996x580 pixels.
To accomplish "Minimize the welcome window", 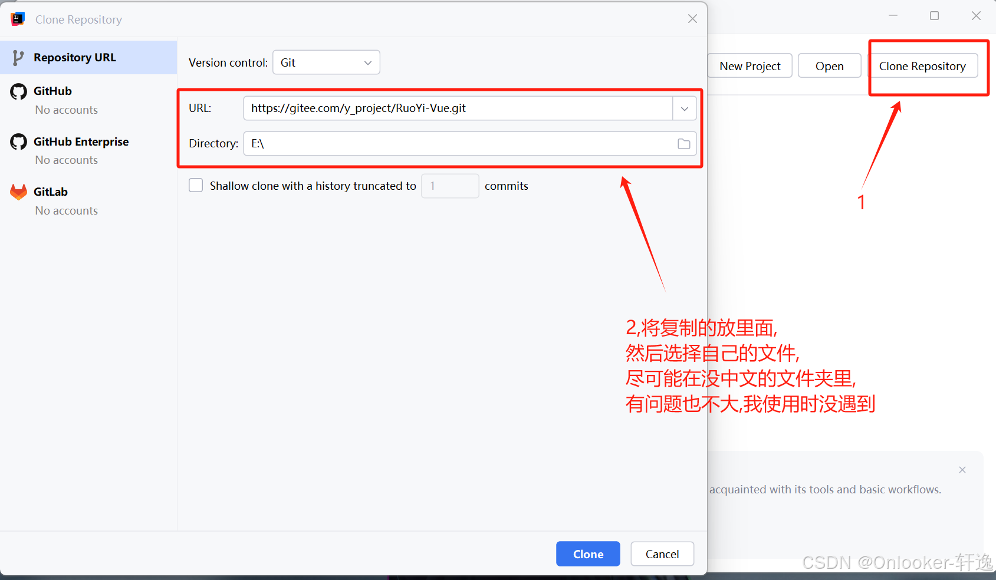I will click(x=893, y=16).
